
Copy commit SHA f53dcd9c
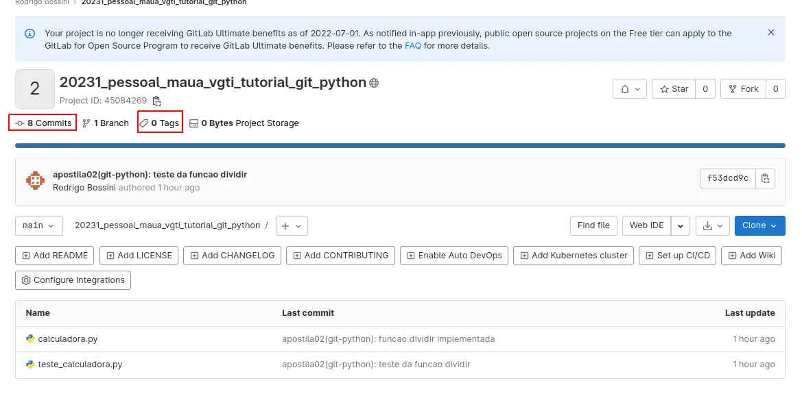click(x=765, y=178)
